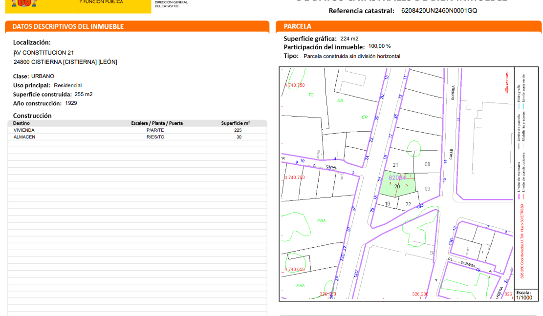The height and width of the screenshot is (316, 543).
Task: Select the '225' surface value
Action: (238, 130)
